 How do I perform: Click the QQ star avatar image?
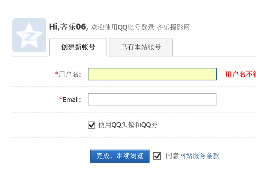coord(29,35)
